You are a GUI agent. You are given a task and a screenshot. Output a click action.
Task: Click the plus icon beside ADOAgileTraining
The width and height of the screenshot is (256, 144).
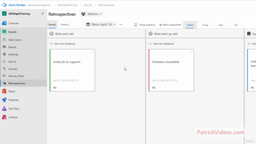point(42,14)
